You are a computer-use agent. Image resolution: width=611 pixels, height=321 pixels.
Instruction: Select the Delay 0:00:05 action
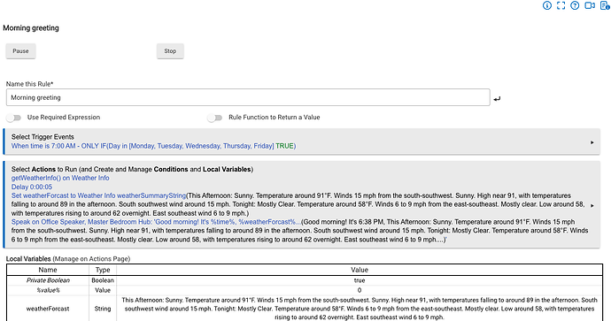(x=32, y=187)
